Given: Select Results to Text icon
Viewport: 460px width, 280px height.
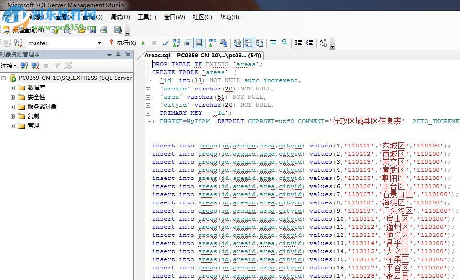Looking at the screenshot, I should [237, 43].
